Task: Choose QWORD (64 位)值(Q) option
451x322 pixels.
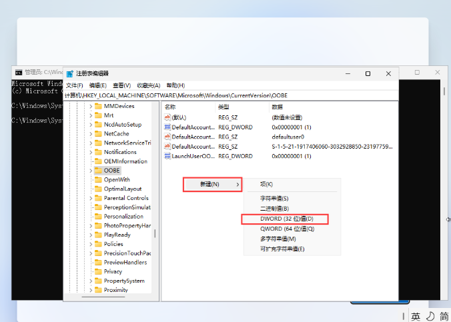Action: [x=287, y=229]
